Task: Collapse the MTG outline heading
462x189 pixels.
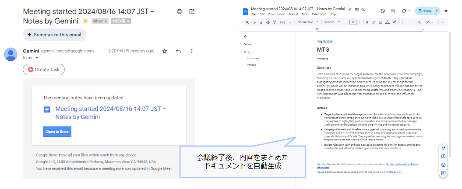Action: coord(241,52)
